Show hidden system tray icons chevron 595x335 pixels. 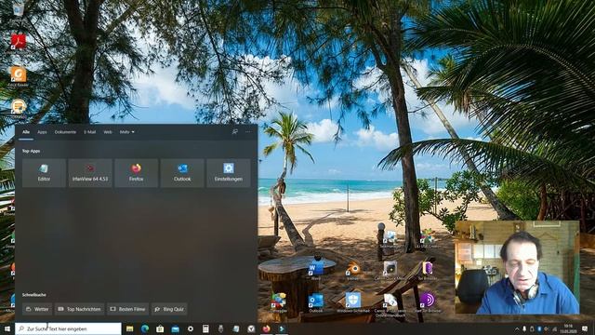(x=517, y=328)
